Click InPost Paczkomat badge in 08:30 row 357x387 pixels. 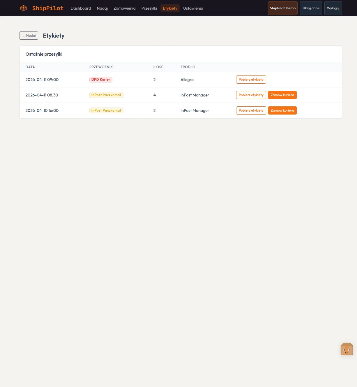click(106, 95)
